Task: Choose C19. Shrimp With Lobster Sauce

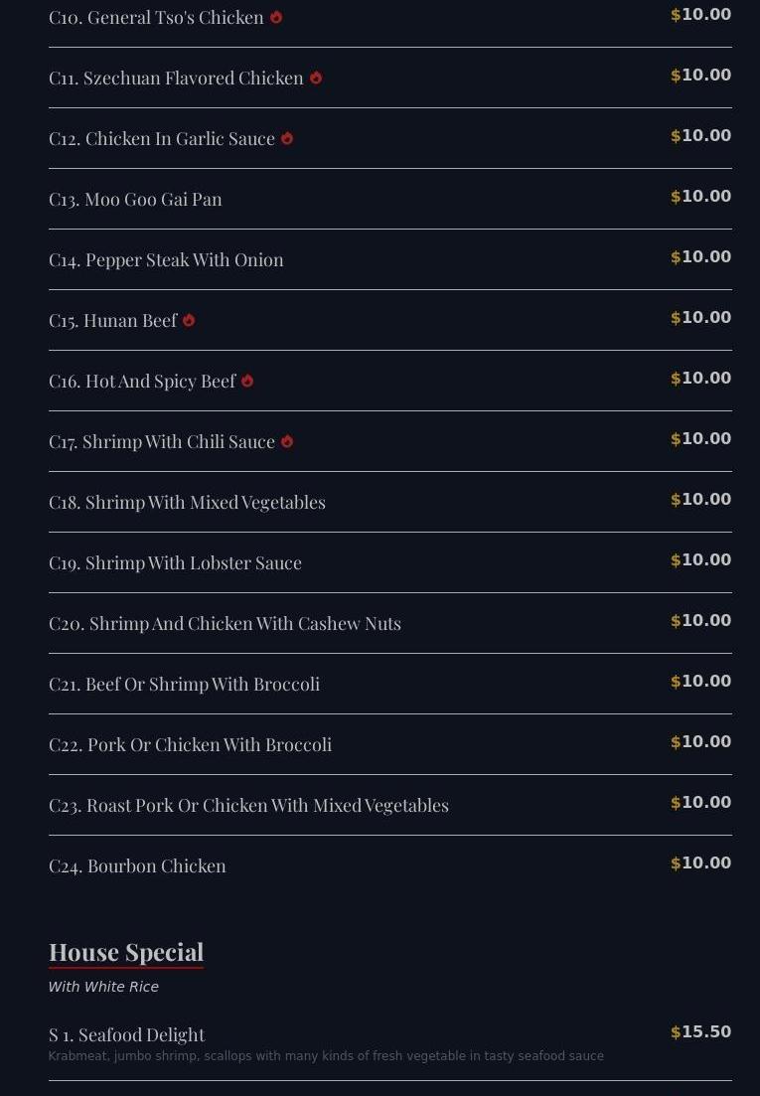Action: (x=175, y=562)
